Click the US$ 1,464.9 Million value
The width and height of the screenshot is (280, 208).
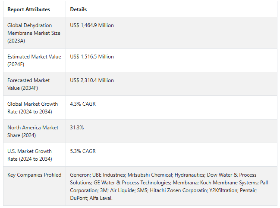pos(92,25)
